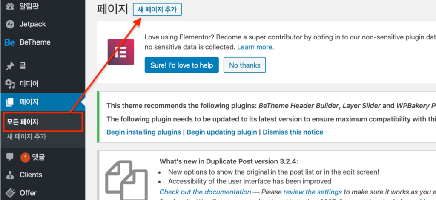
Task: Click the Elementor logo in the notice
Action: pos(121,52)
